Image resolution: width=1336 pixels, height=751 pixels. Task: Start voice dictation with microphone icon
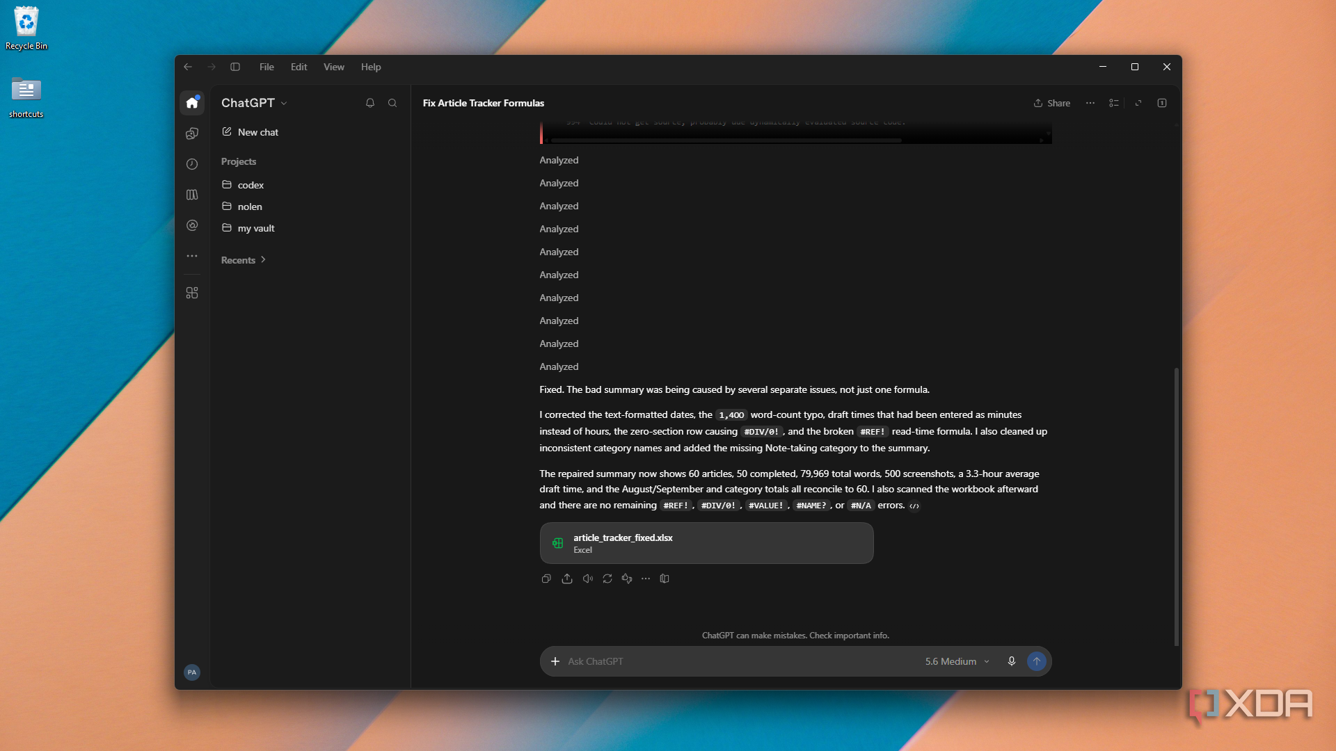pos(1012,661)
